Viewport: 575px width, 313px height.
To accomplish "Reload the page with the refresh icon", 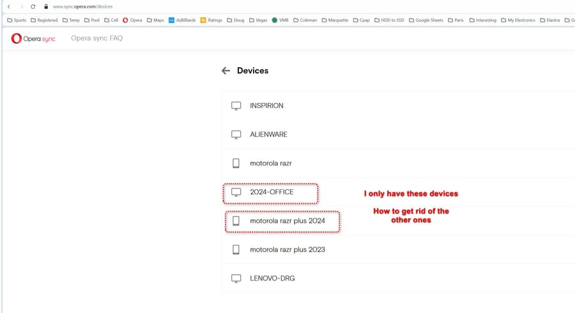I will pos(33,6).
